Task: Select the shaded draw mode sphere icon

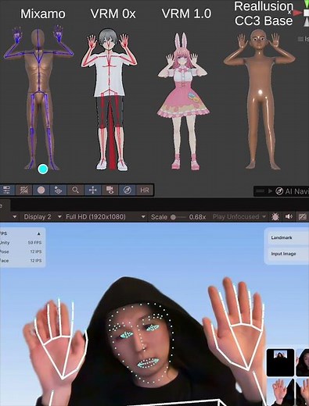Action: click(x=41, y=190)
